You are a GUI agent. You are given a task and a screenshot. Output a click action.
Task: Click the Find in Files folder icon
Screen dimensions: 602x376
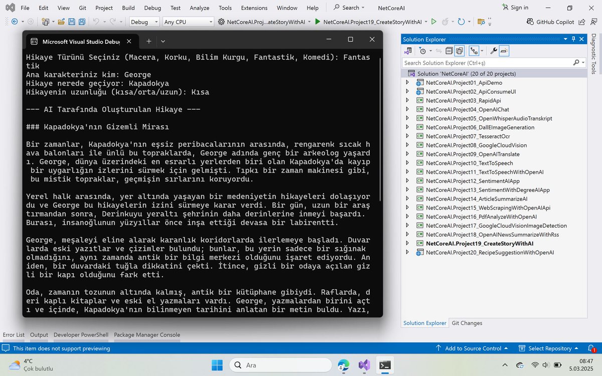tap(481, 22)
